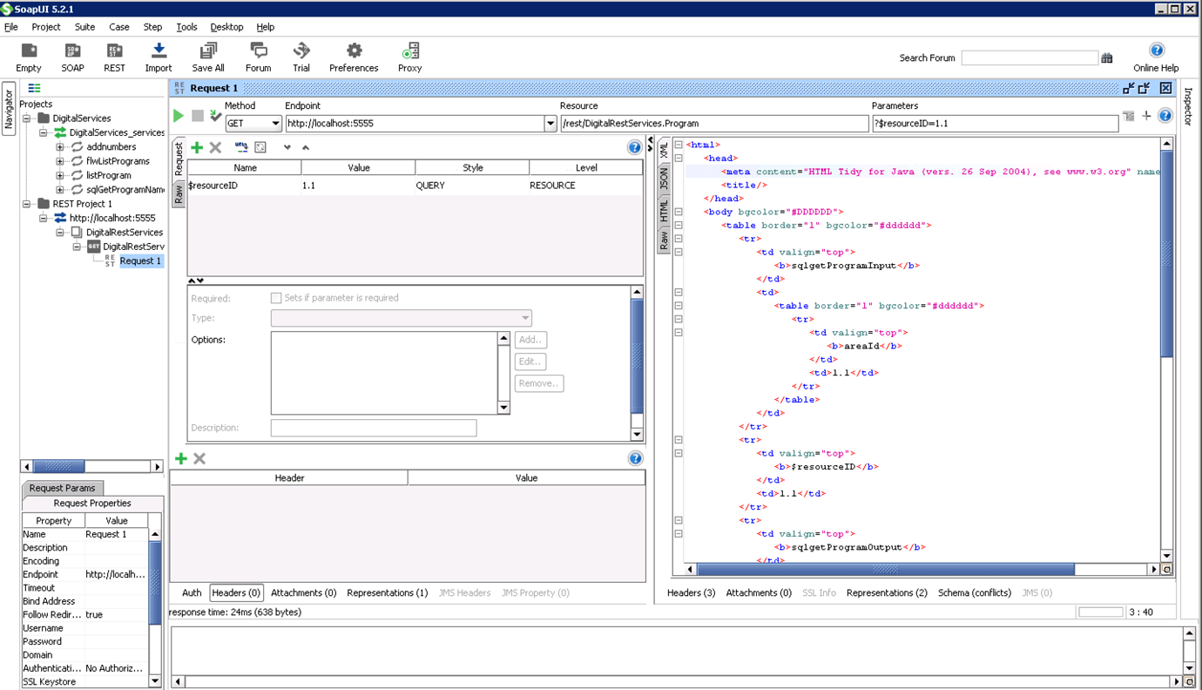
Task: Submit request with green play button
Action: (179, 116)
